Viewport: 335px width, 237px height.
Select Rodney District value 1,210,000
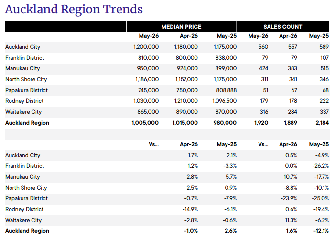coord(186,101)
